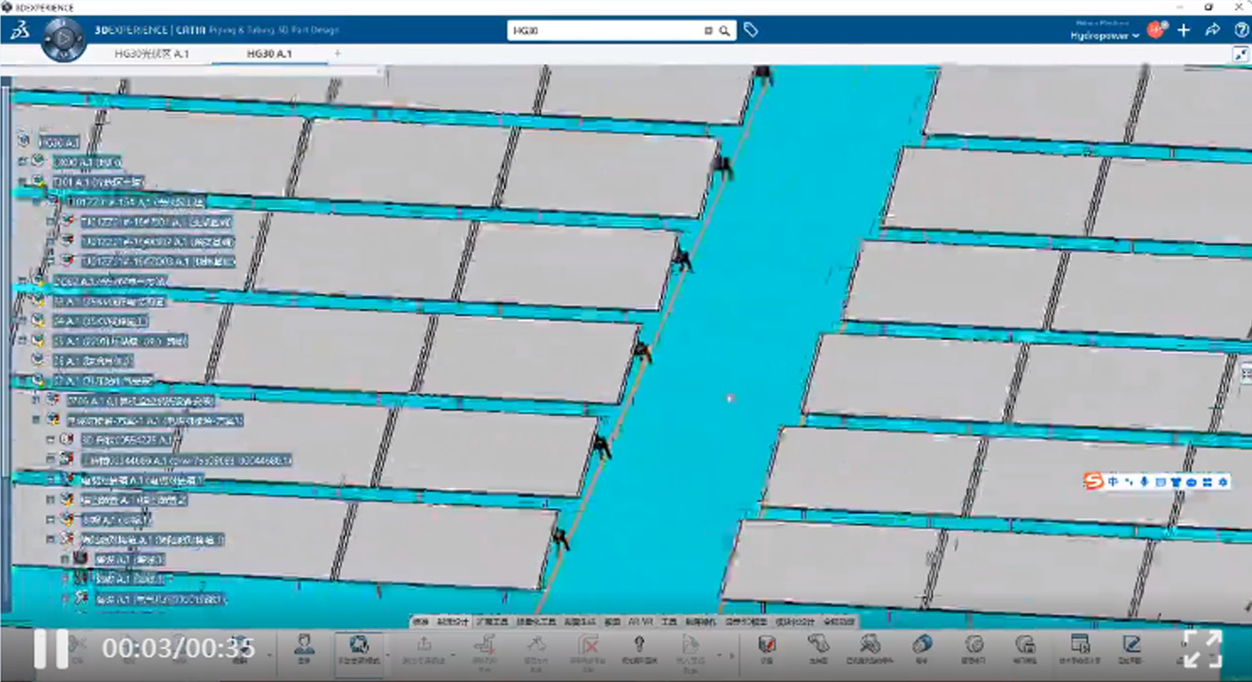Screen dimensions: 1252x682
Task: Collapse the second-level tree node under HG30
Action: click(x=22, y=181)
